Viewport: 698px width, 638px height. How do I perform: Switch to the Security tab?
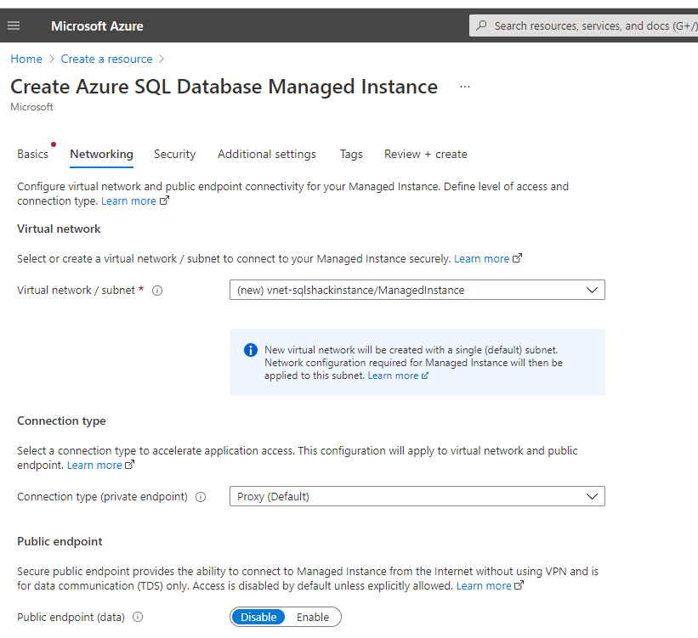(x=174, y=154)
